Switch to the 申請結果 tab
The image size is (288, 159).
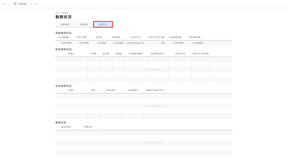(x=84, y=24)
